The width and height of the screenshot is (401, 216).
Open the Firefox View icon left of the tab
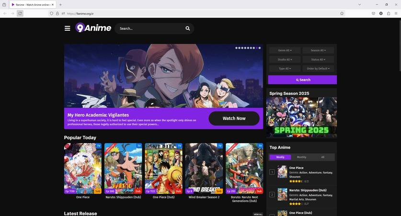[4, 5]
